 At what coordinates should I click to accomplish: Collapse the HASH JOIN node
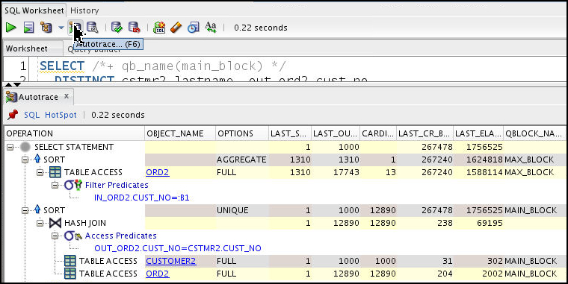click(x=40, y=223)
